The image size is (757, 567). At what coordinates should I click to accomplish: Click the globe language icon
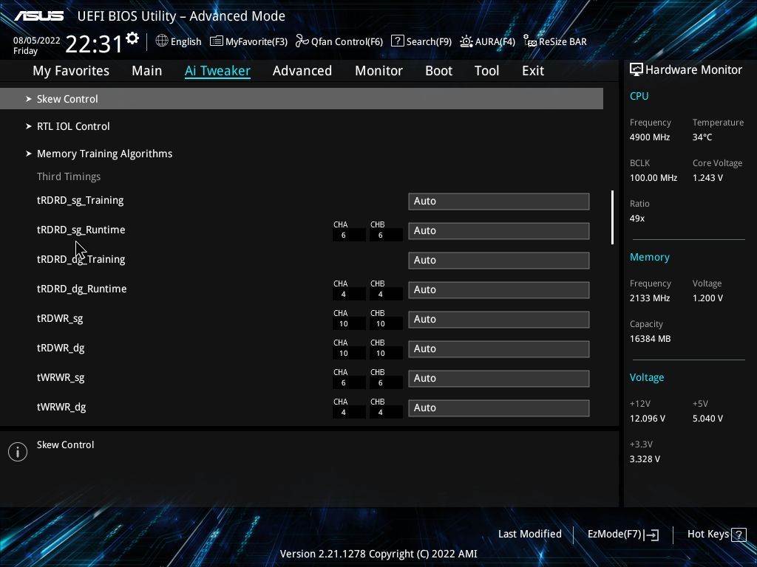click(x=162, y=41)
